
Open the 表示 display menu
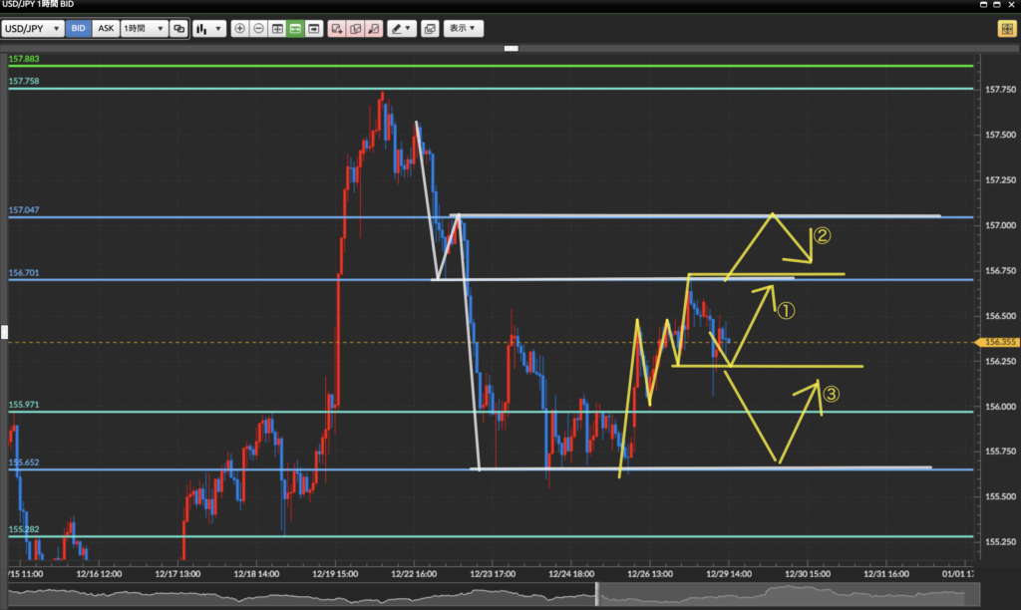tap(463, 29)
